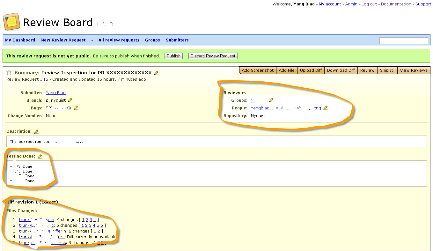The width and height of the screenshot is (433, 251).
Task: Edit reviewer Groups using the pencil icon
Action: (x=271, y=100)
